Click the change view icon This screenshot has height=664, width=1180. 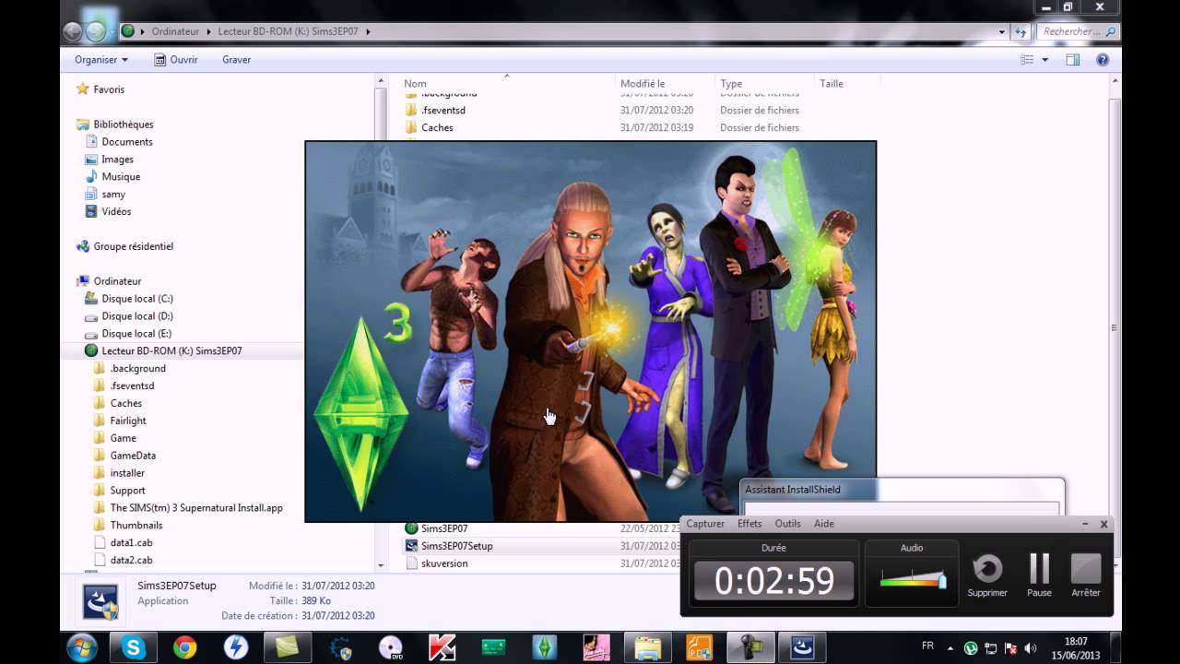[x=1027, y=60]
